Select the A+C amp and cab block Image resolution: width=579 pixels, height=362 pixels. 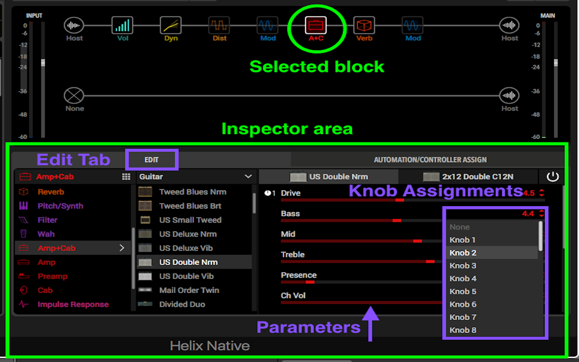[x=316, y=26]
